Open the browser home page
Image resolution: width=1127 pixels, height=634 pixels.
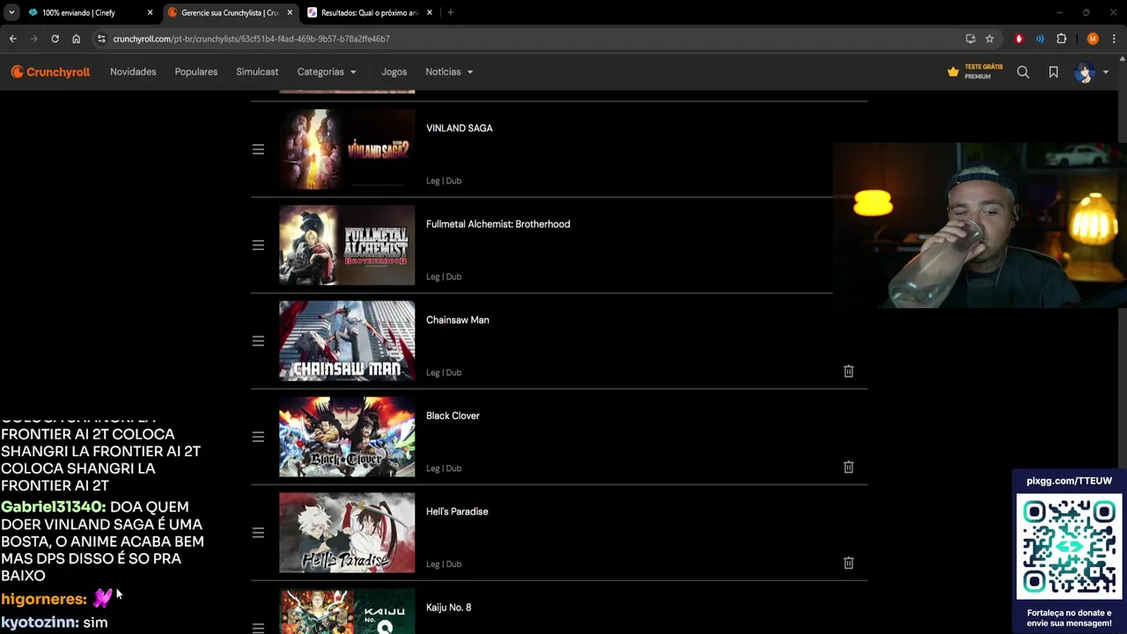[x=76, y=39]
